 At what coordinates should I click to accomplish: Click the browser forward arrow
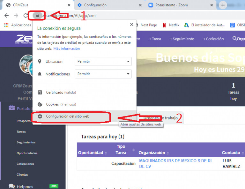pos(16,15)
